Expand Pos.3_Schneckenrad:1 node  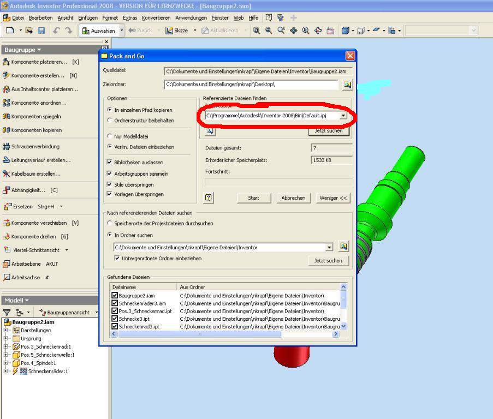pyautogui.click(x=5, y=346)
